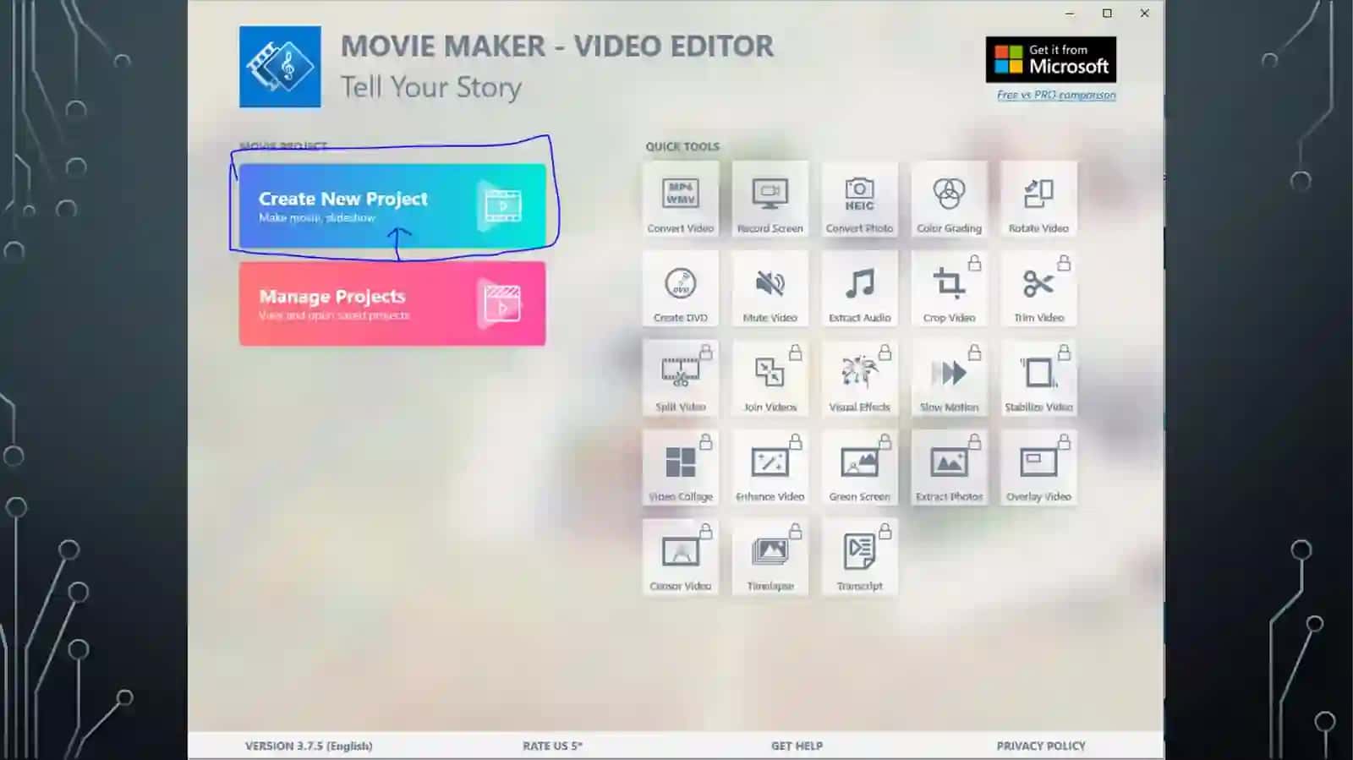Click RATE US 5* in footer
Screen dimensions: 1353x760
point(552,746)
